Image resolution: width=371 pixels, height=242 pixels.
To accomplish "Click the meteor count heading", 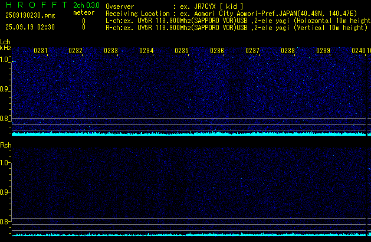I will [84, 12].
